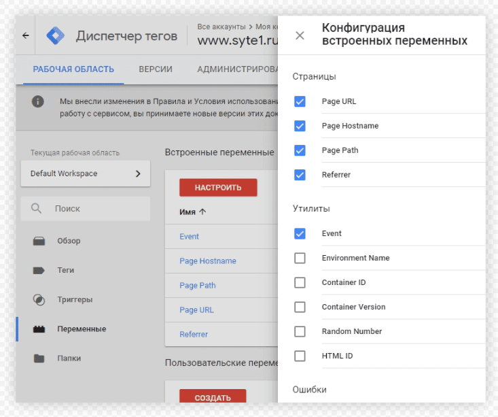Enable the Container Version checkbox
498x417 pixels.
300,307
